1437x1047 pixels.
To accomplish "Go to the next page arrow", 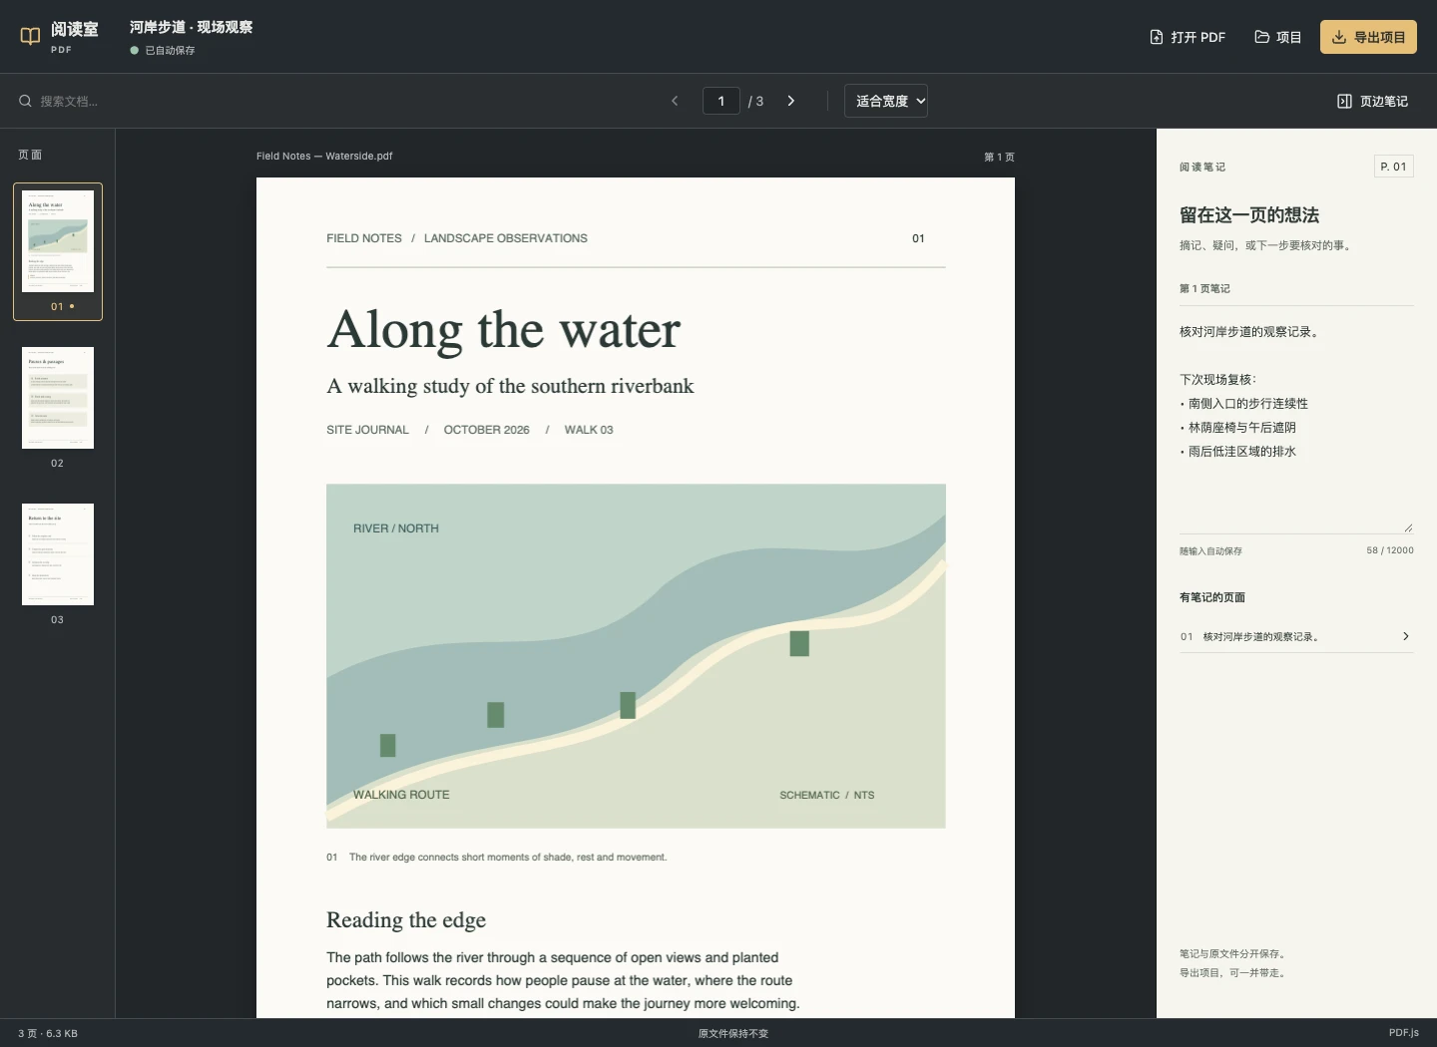I will 791,101.
